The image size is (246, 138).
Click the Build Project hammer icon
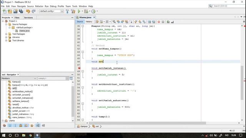point(68,11)
